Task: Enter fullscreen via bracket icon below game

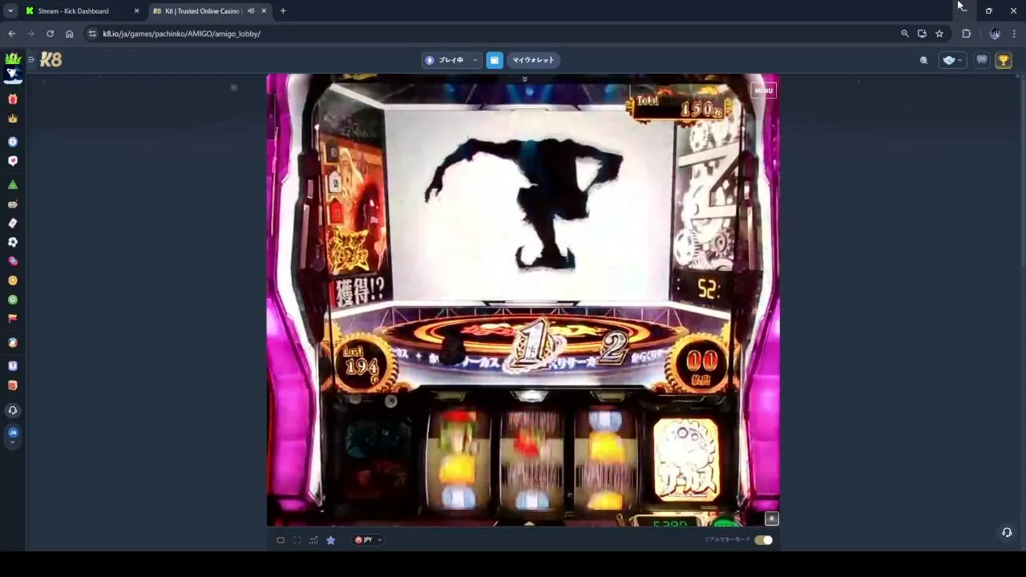Action: [297, 540]
